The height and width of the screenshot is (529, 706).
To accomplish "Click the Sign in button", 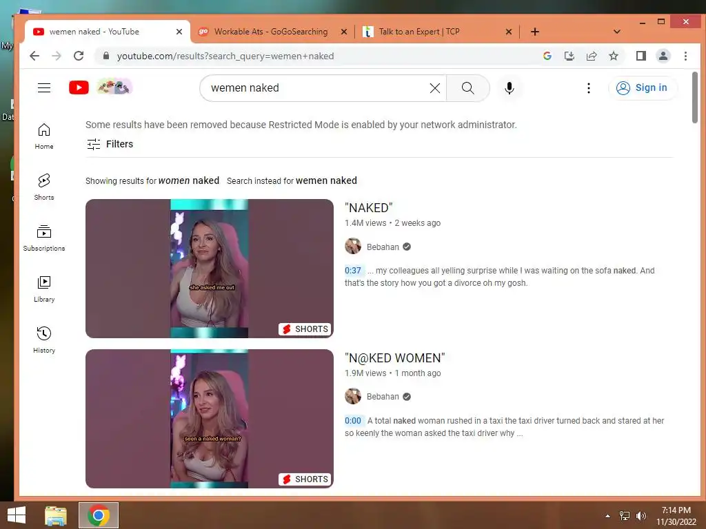I will (643, 87).
